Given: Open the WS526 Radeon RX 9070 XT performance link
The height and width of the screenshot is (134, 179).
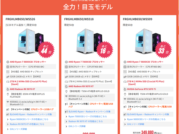Looking at the screenshot, I should click(27, 124).
